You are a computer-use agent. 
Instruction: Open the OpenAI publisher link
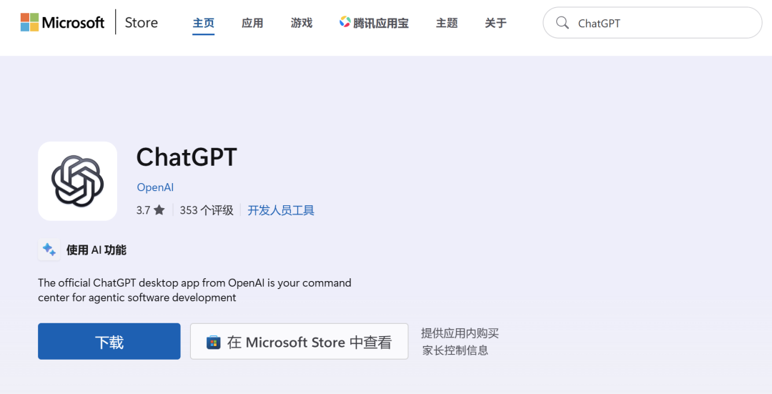coord(155,187)
